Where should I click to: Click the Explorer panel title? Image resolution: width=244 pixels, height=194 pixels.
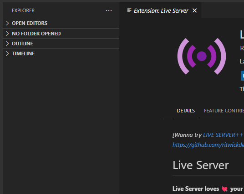click(x=23, y=10)
